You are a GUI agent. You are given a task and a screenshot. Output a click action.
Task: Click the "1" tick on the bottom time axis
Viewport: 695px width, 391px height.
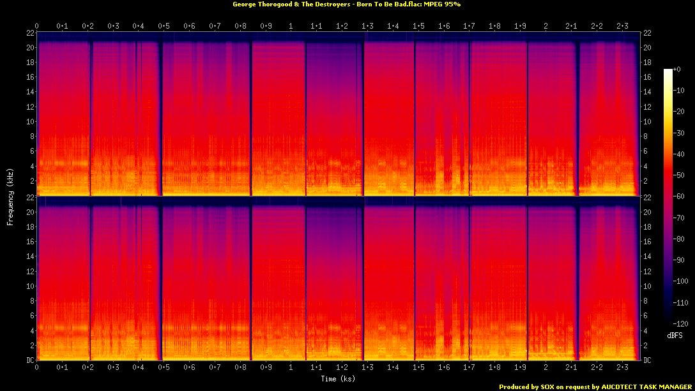click(291, 368)
